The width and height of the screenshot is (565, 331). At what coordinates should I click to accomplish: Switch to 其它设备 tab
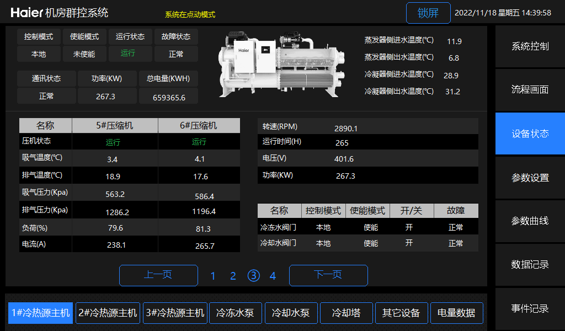(x=401, y=313)
